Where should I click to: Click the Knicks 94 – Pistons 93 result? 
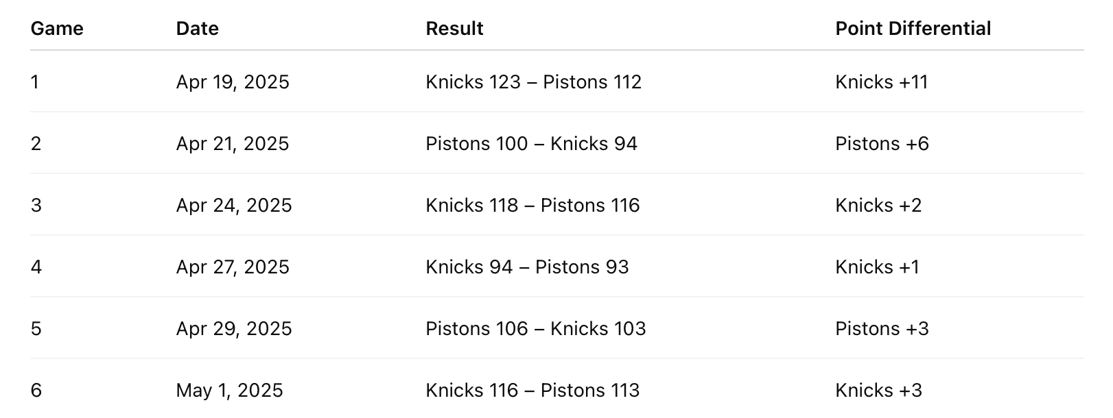[x=527, y=267]
